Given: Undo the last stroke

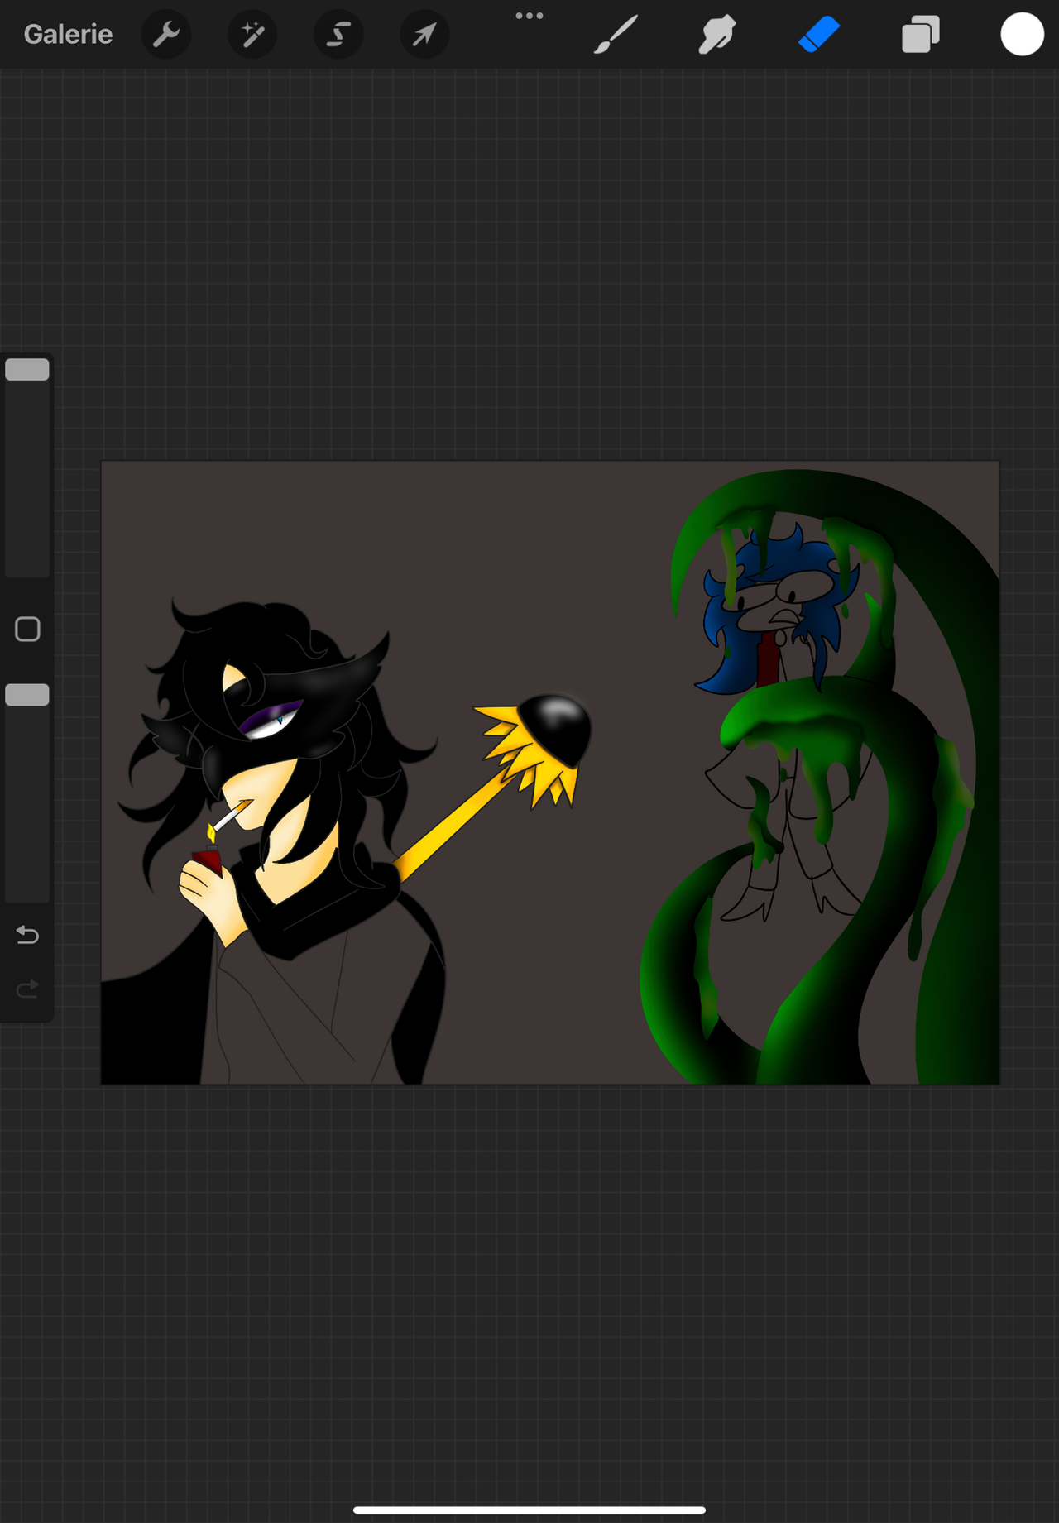Looking at the screenshot, I should (27, 935).
